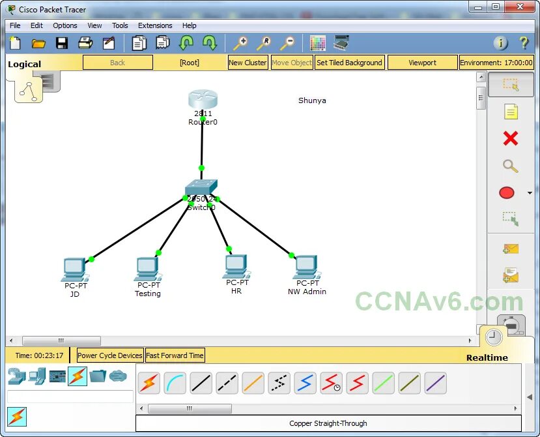
Task: Save the network with floppy icon
Action: tap(62, 43)
